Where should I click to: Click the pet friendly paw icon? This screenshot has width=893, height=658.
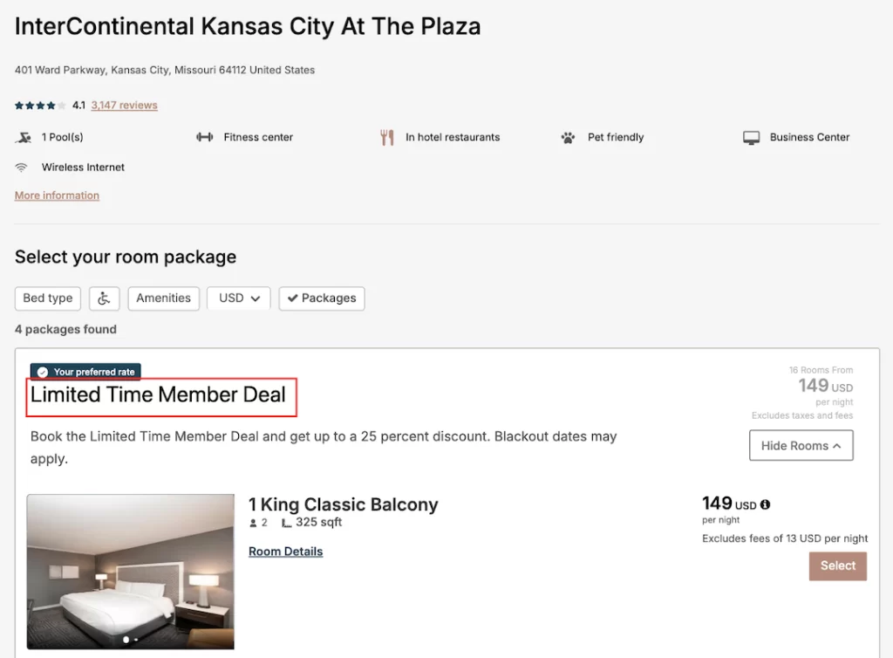(569, 137)
